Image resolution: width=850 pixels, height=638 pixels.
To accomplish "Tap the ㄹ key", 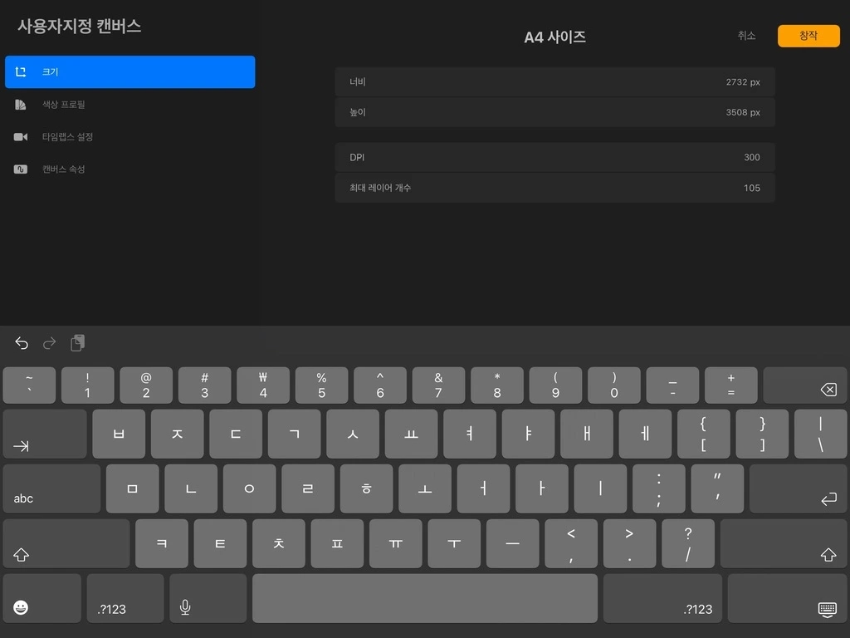I will coord(309,488).
